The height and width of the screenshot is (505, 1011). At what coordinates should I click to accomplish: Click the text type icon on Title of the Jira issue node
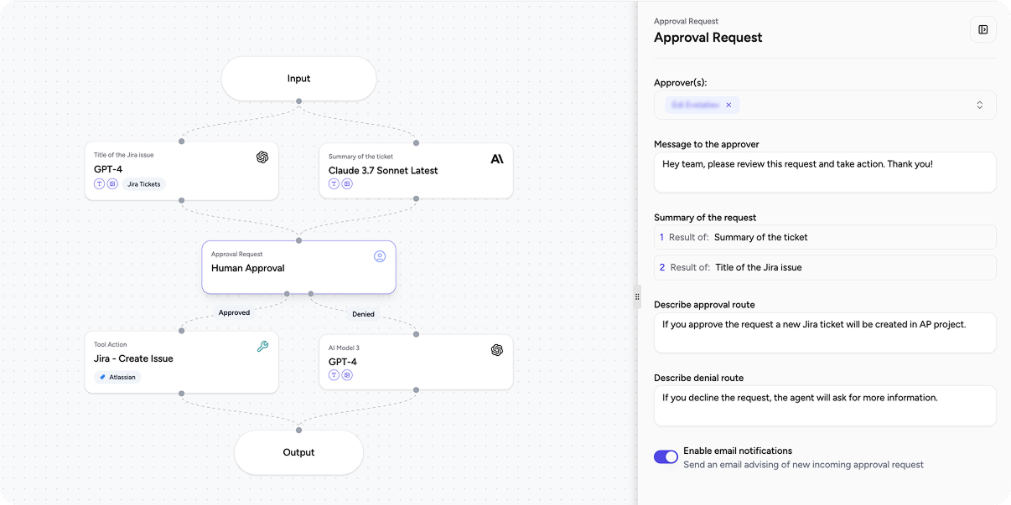(x=99, y=184)
